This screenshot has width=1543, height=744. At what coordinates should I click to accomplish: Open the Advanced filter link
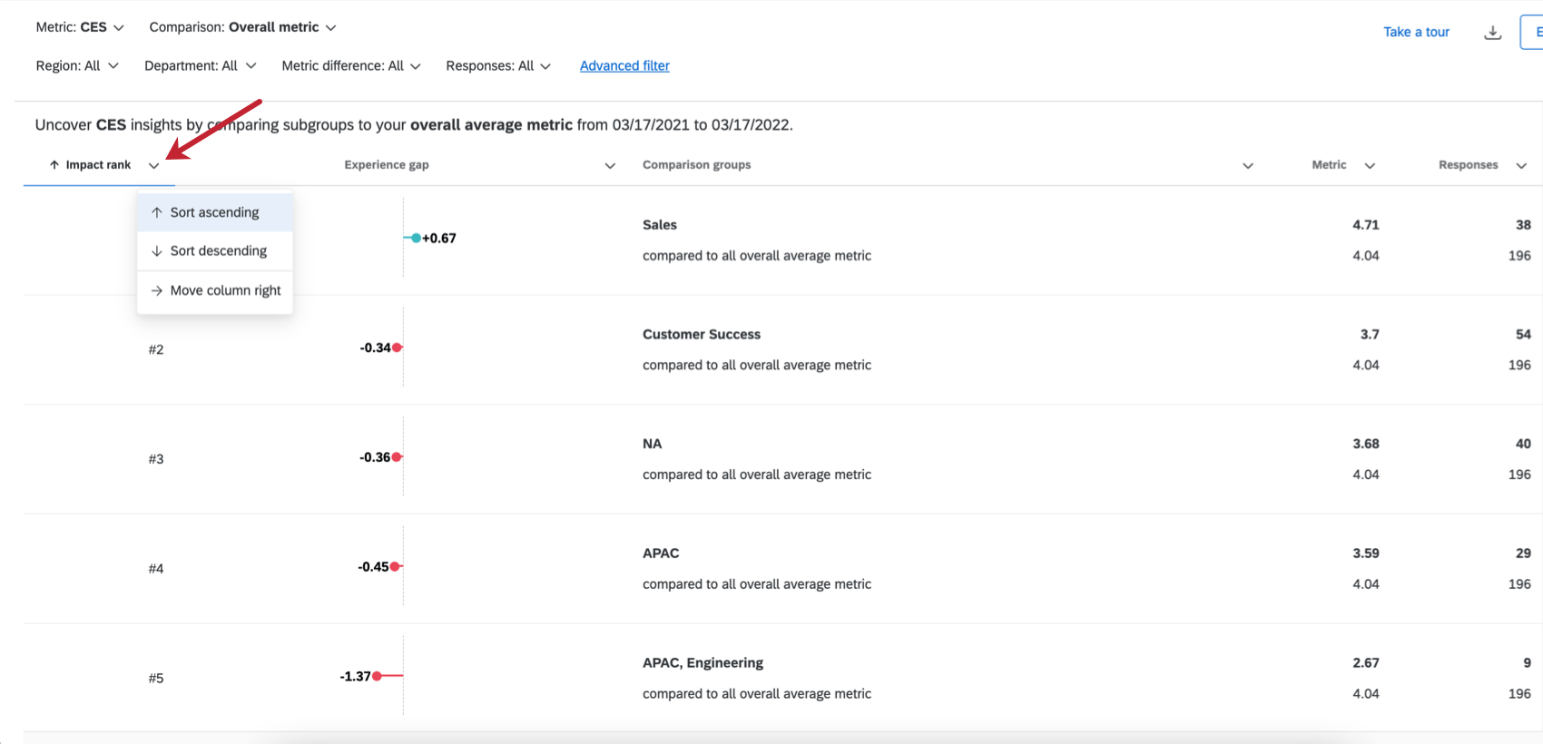(624, 65)
